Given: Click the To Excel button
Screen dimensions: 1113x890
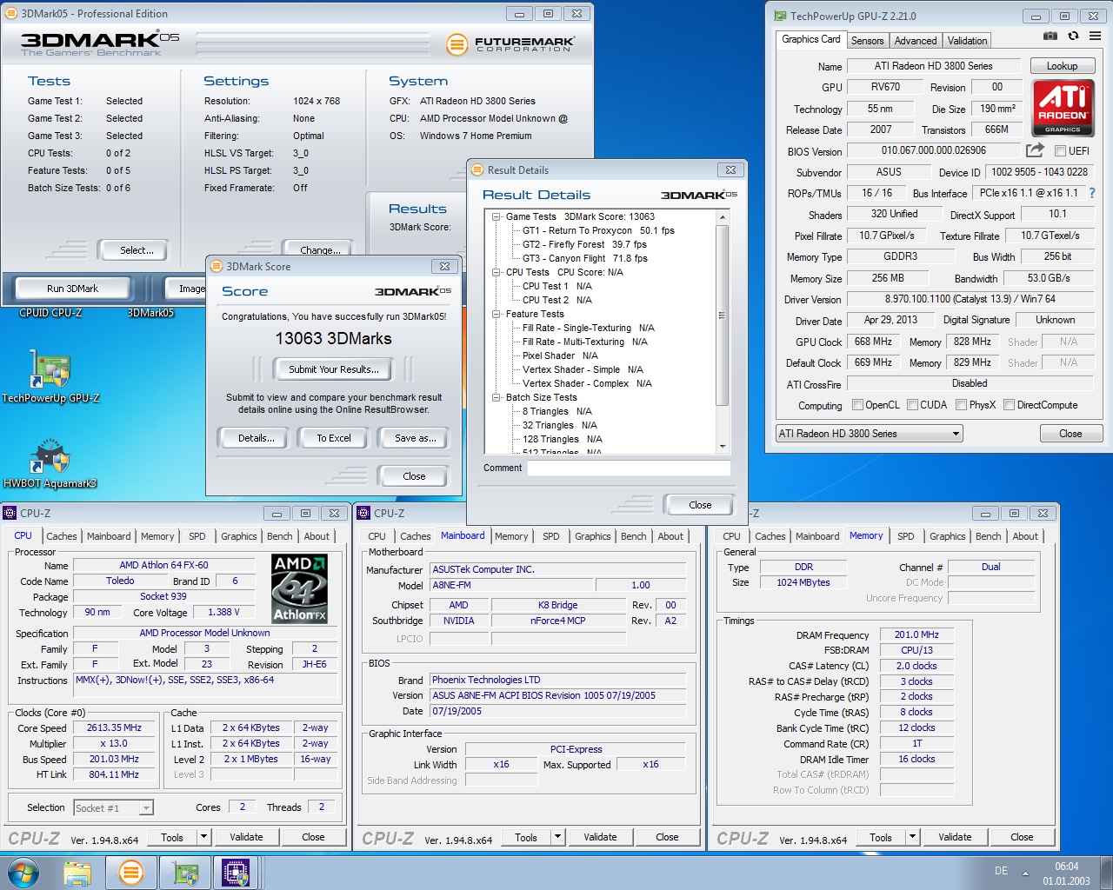Looking at the screenshot, I should point(334,438).
